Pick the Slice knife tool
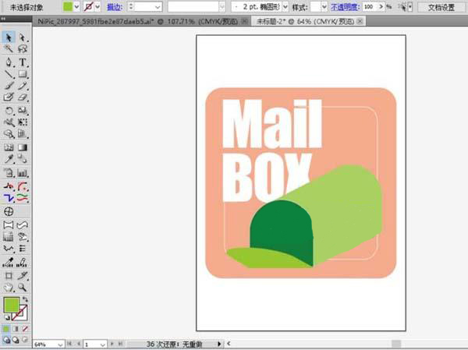This screenshot has width=468, height=350. click(x=23, y=276)
